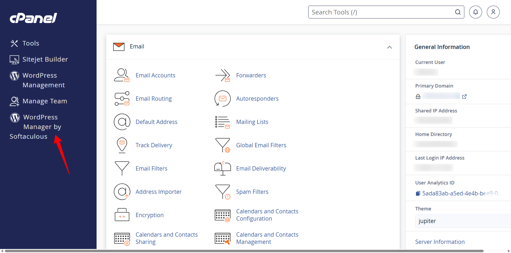Click the Tools wrench icon in sidebar
511x253 pixels.
click(x=14, y=43)
